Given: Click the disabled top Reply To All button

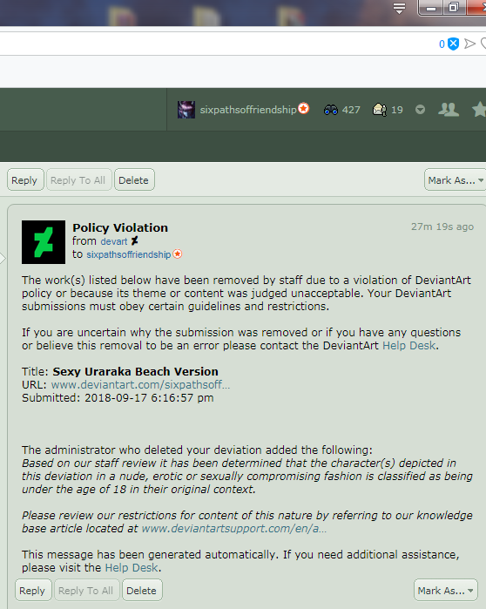Looking at the screenshot, I should pos(78,179).
